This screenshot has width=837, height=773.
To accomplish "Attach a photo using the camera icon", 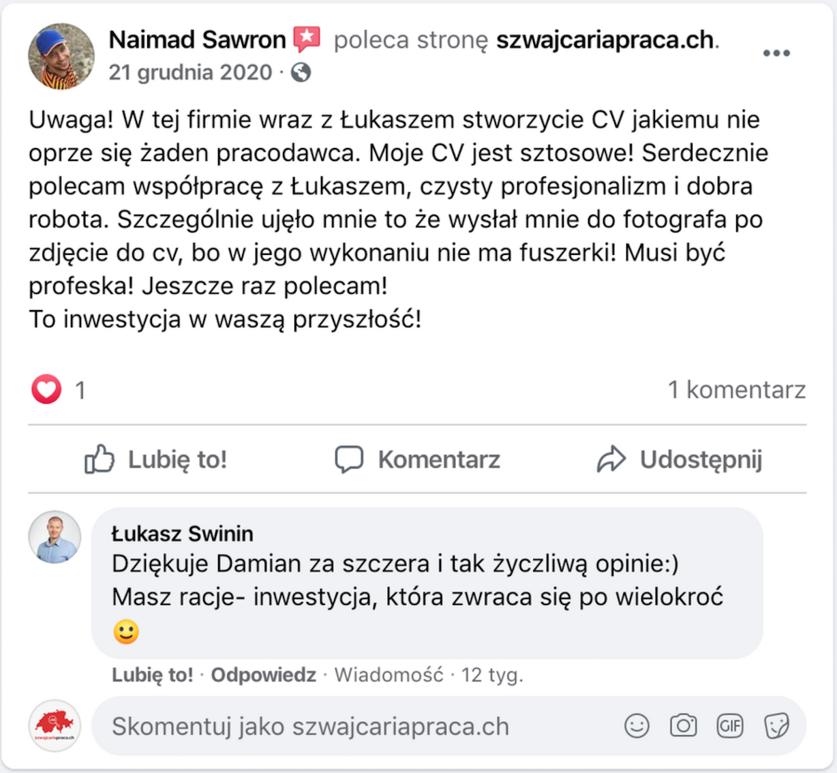I will click(683, 726).
